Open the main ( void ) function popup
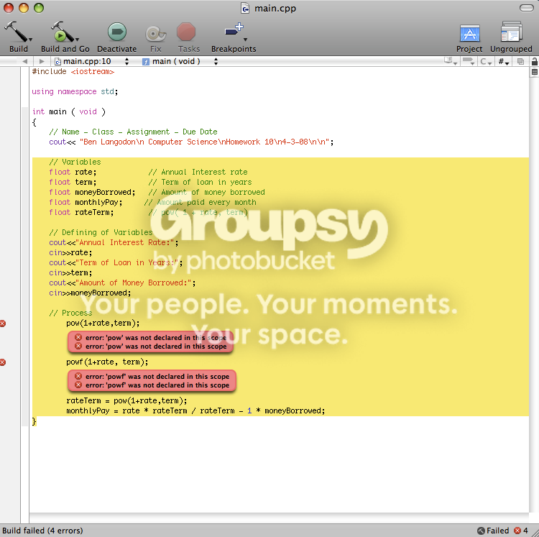 tap(180, 61)
